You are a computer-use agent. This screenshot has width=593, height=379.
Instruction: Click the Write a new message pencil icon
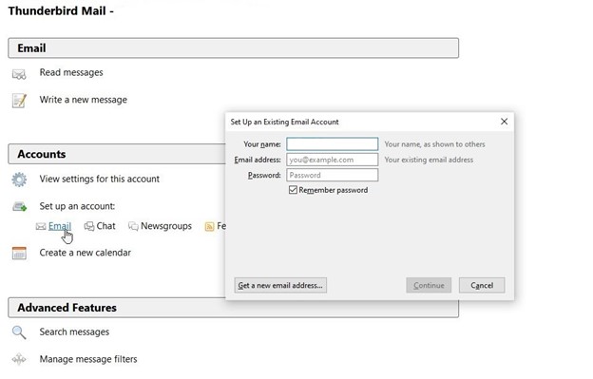coord(19,101)
